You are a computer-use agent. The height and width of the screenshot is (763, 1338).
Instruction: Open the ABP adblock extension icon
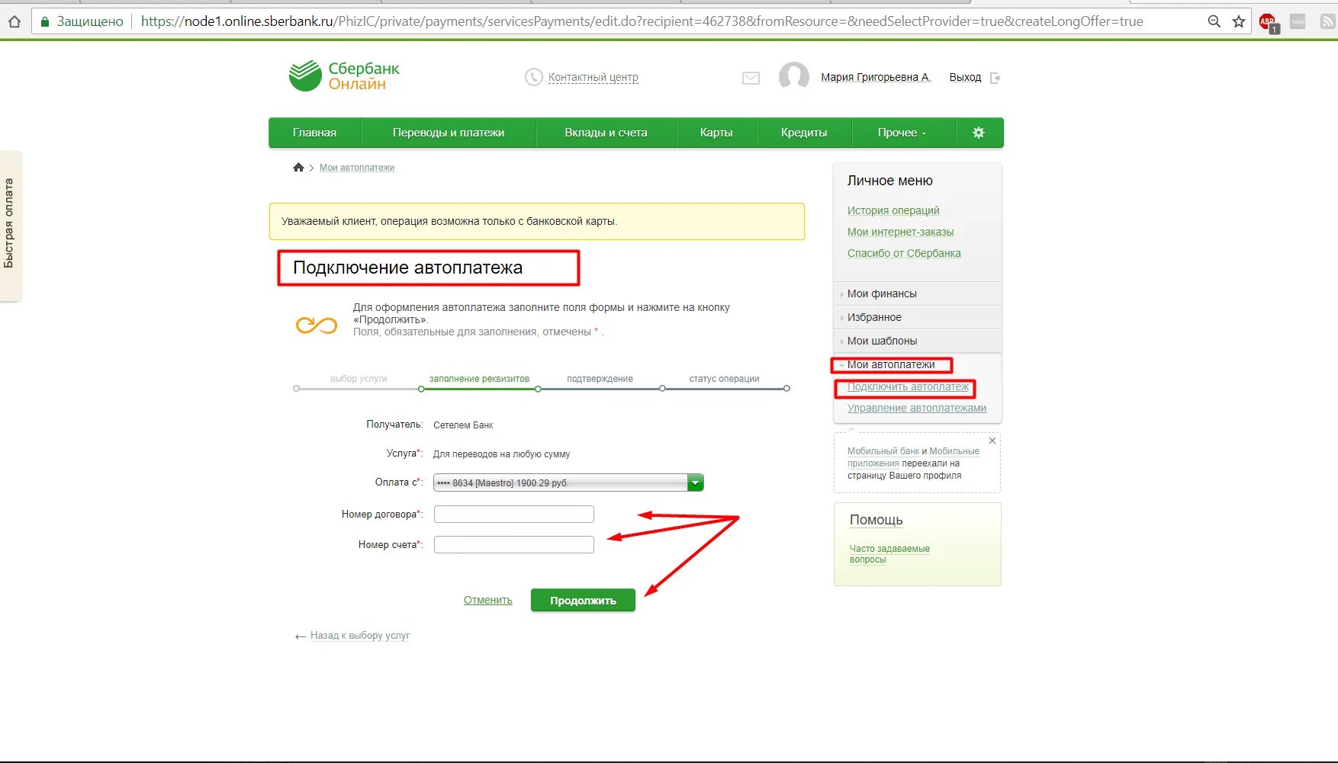(1269, 23)
